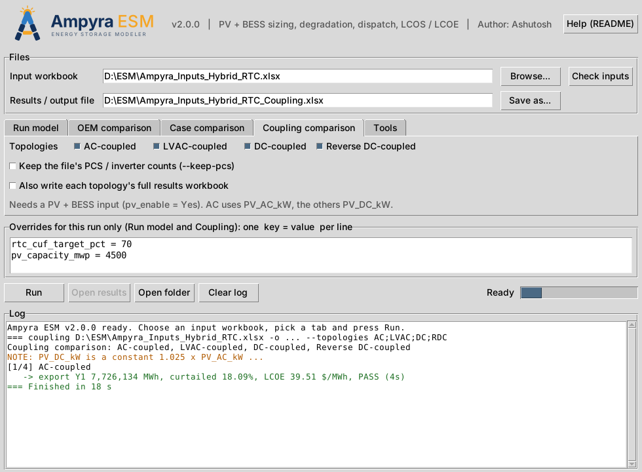The width and height of the screenshot is (642, 472).
Task: Click the Ampyra ESM v2.0.0 ready log line
Action: (206, 328)
